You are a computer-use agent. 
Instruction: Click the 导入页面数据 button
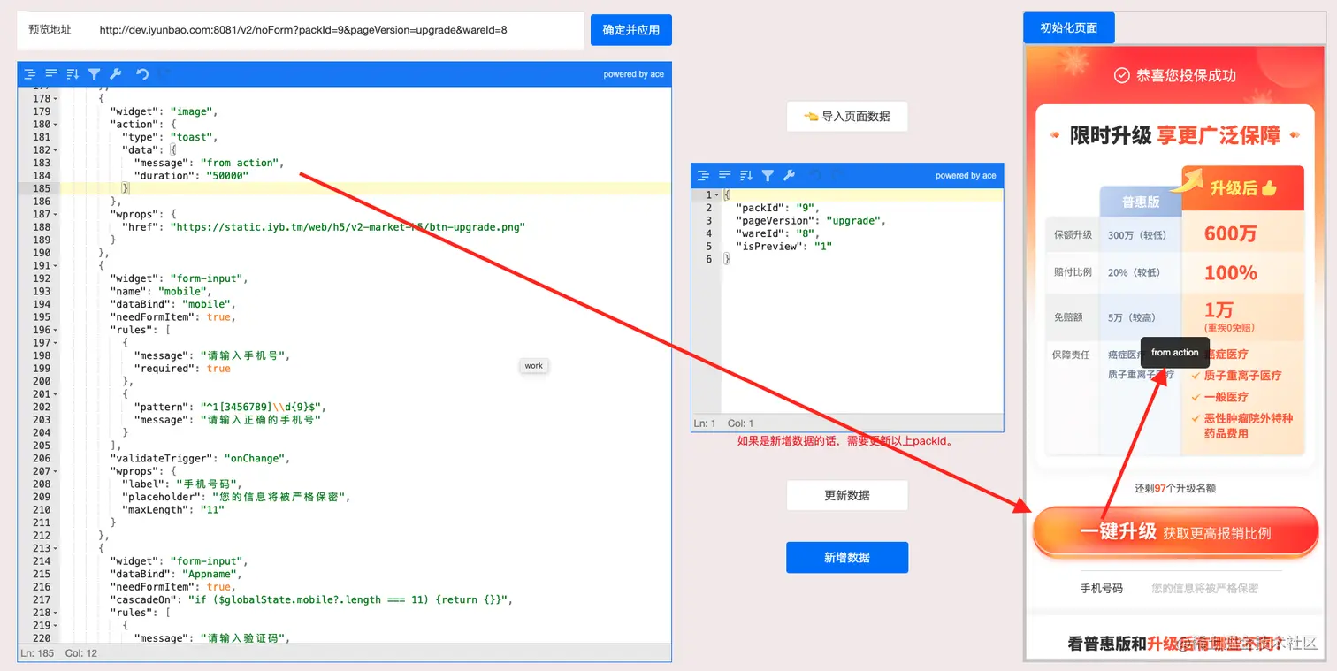tap(847, 117)
